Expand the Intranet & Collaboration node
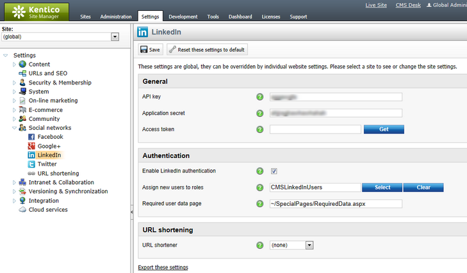The height and width of the screenshot is (273, 467). 14,182
